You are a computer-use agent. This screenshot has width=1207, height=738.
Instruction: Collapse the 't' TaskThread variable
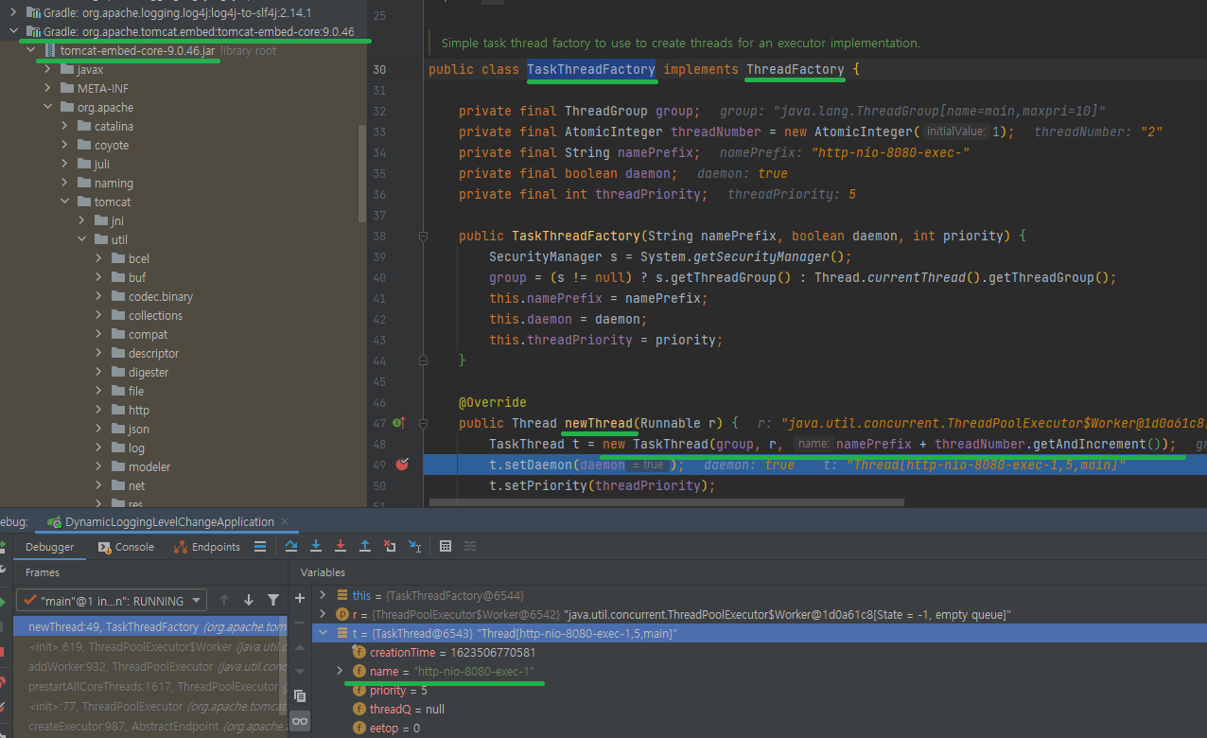(323, 633)
